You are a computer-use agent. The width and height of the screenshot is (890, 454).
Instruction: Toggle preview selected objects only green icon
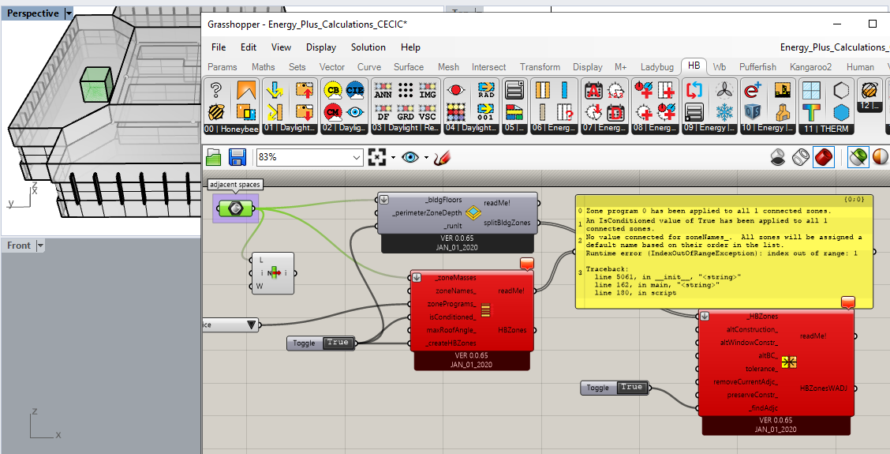click(858, 157)
